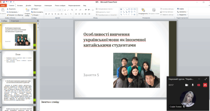Switch to the Слайды pane tab
210x111 pixels.
click(x=4, y=21)
